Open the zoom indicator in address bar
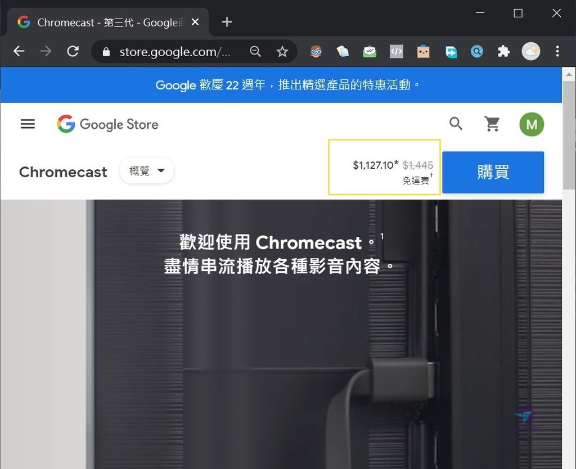This screenshot has height=469, width=576. point(255,51)
